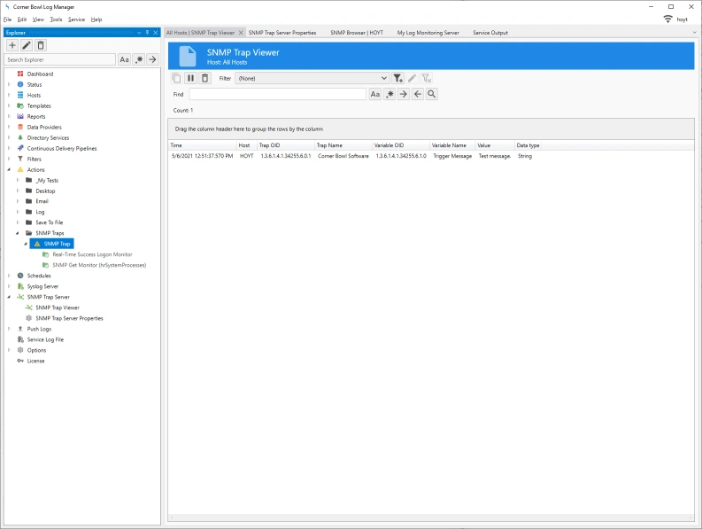This screenshot has width=702, height=529.
Task: Close the Explorer panel
Action: coord(155,32)
